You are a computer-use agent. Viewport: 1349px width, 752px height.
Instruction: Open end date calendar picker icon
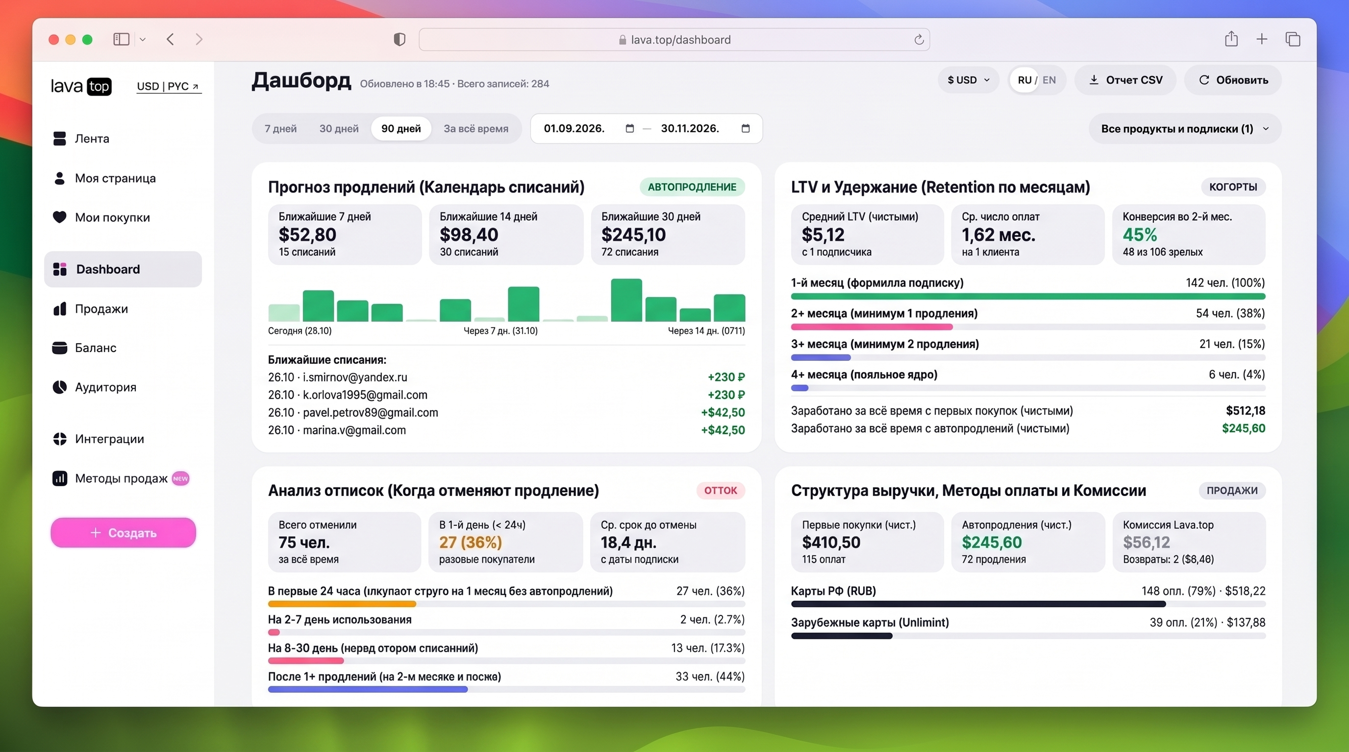(x=746, y=128)
